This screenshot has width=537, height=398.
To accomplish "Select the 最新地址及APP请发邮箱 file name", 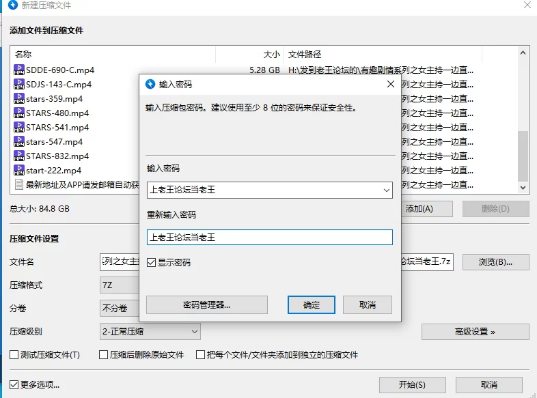I will coord(83,185).
